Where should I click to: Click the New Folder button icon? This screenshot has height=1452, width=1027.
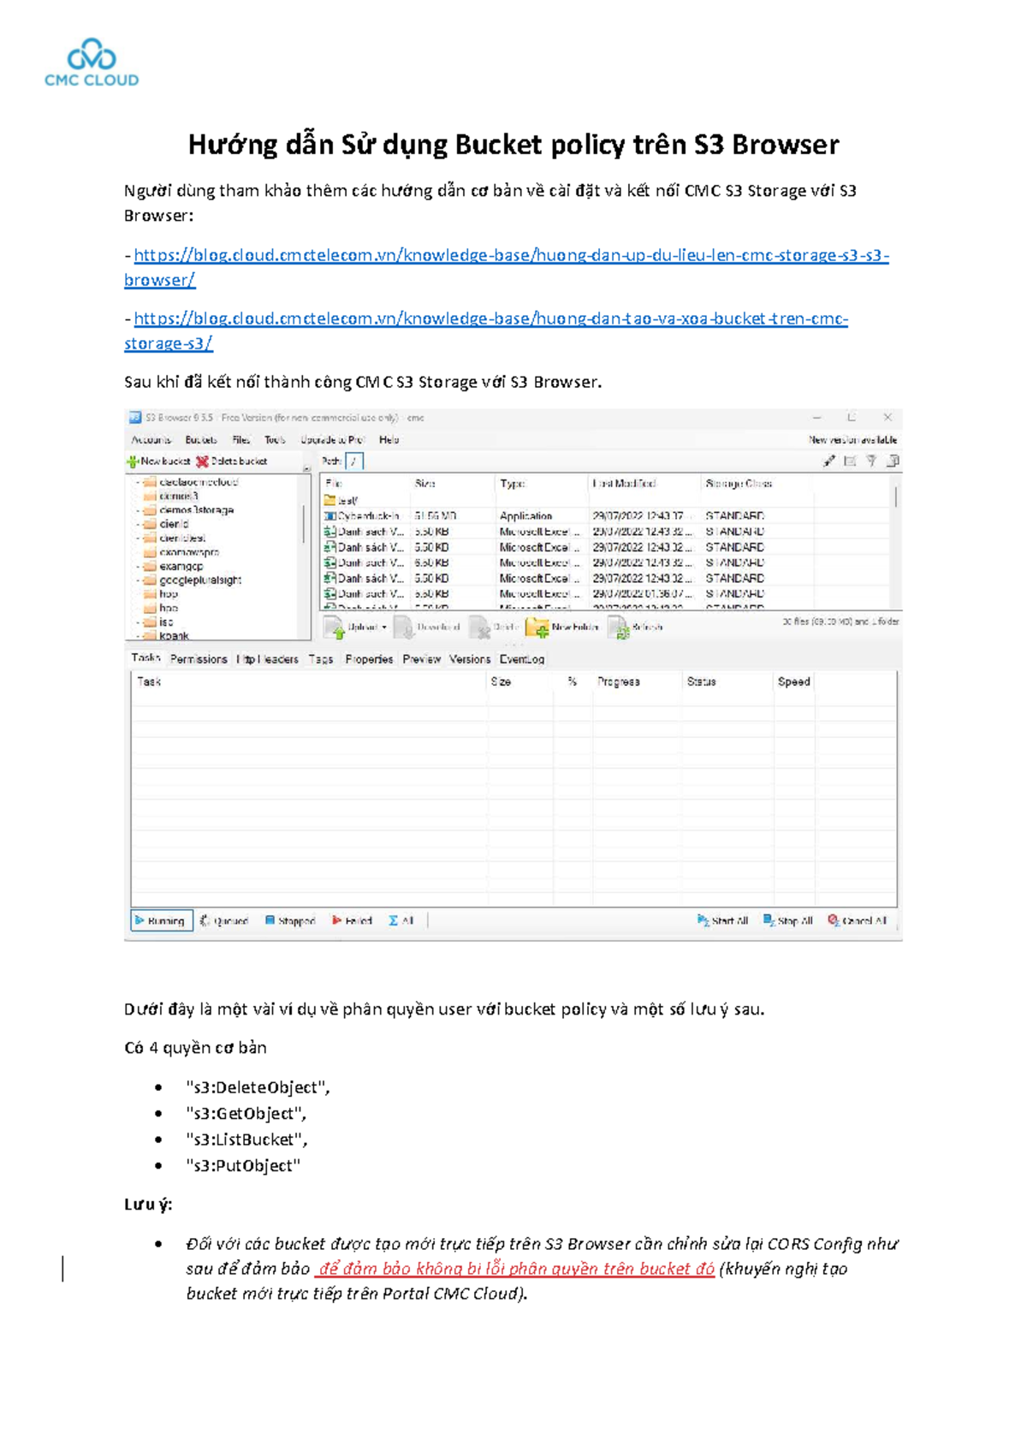pos(537,628)
